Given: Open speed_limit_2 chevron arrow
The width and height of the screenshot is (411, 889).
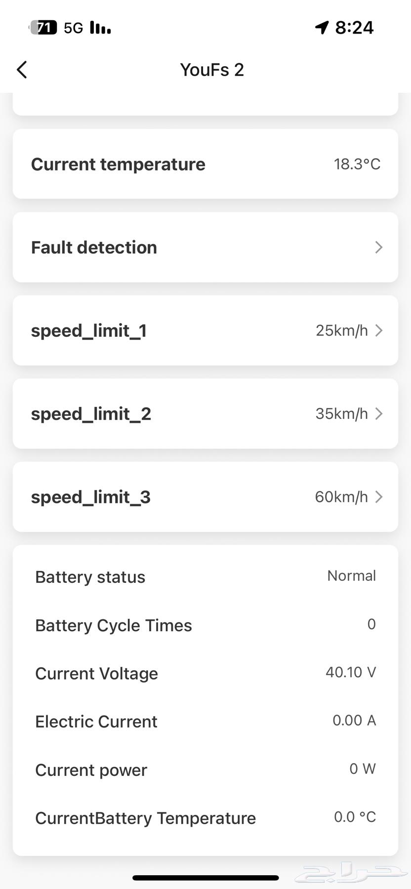Looking at the screenshot, I should coord(378,413).
